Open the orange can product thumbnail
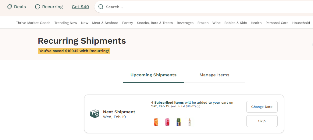Image resolution: width=313 pixels, height=140 pixels. pyautogui.click(x=156, y=122)
